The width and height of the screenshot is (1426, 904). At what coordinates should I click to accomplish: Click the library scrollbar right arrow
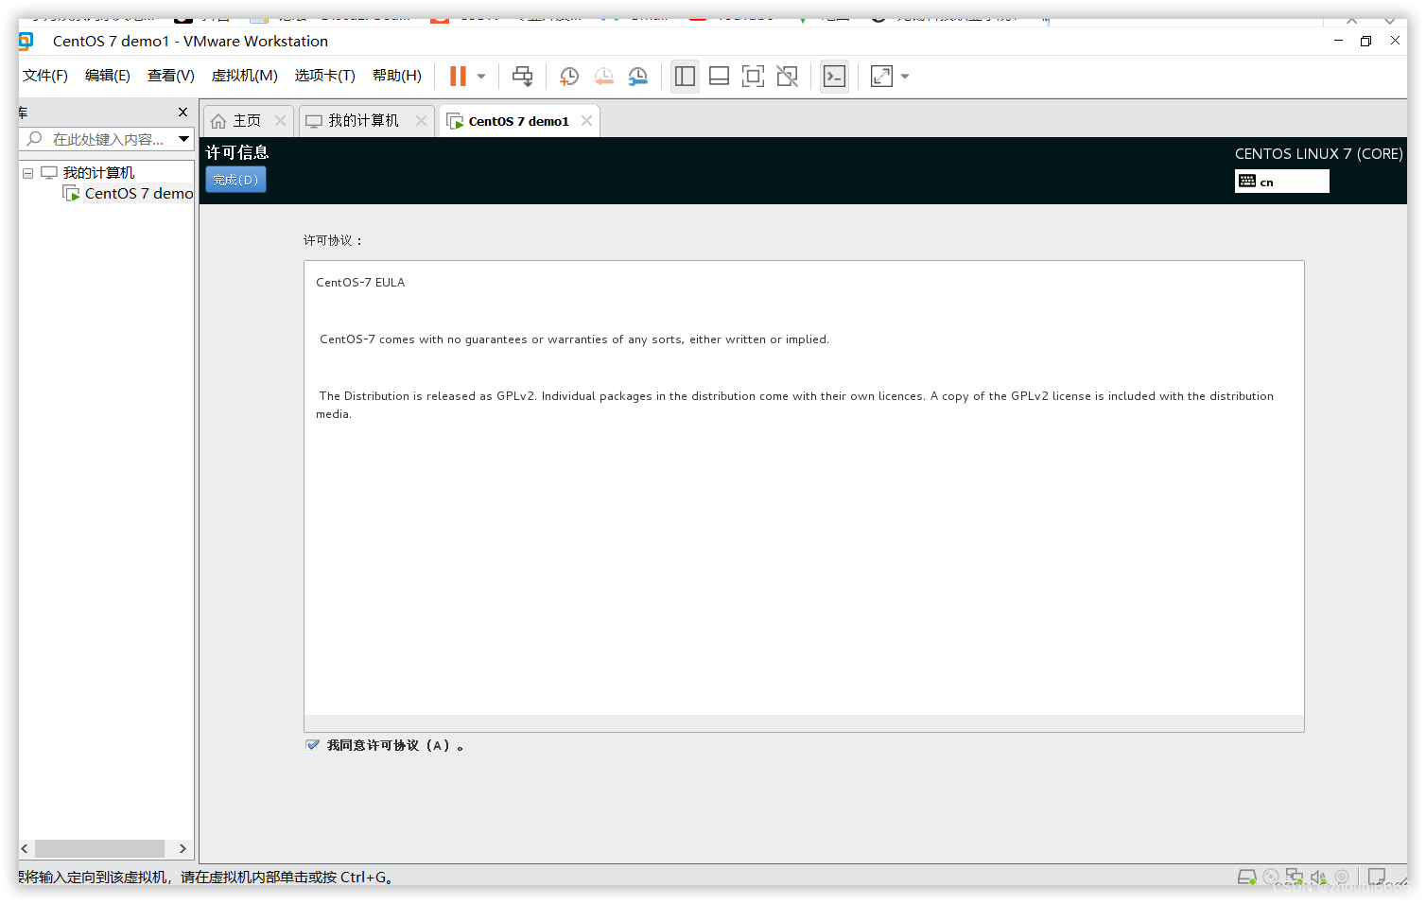(183, 849)
